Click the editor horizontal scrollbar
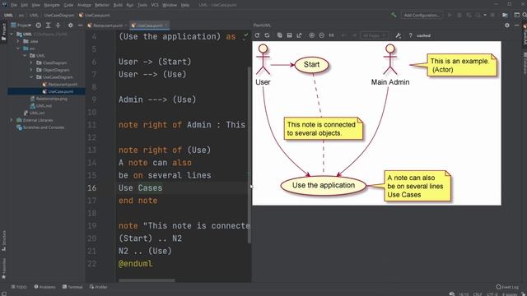The height and width of the screenshot is (296, 527). click(147, 280)
